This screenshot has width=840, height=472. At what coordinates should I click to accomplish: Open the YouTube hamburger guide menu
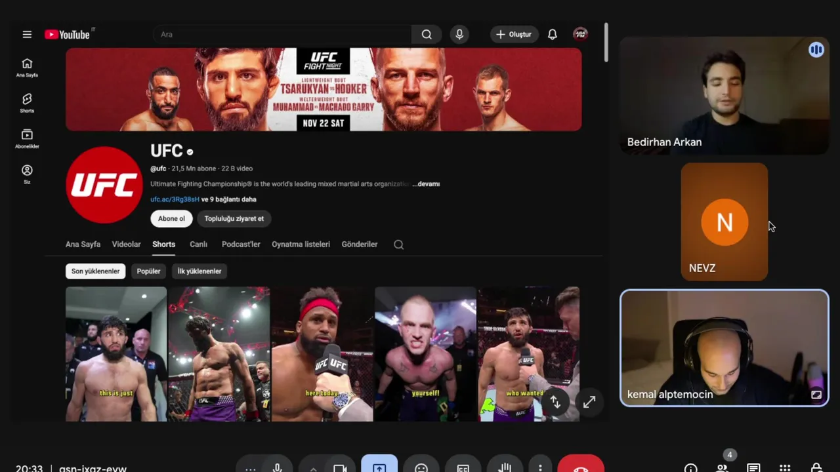pos(27,34)
